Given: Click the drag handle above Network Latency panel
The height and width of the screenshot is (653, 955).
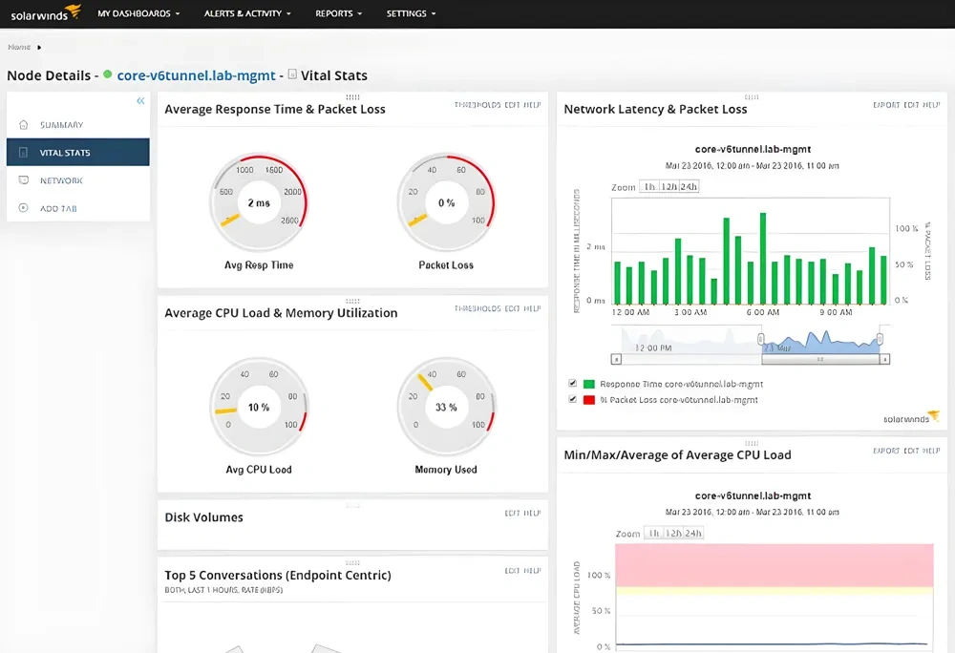Looking at the screenshot, I should (753, 96).
